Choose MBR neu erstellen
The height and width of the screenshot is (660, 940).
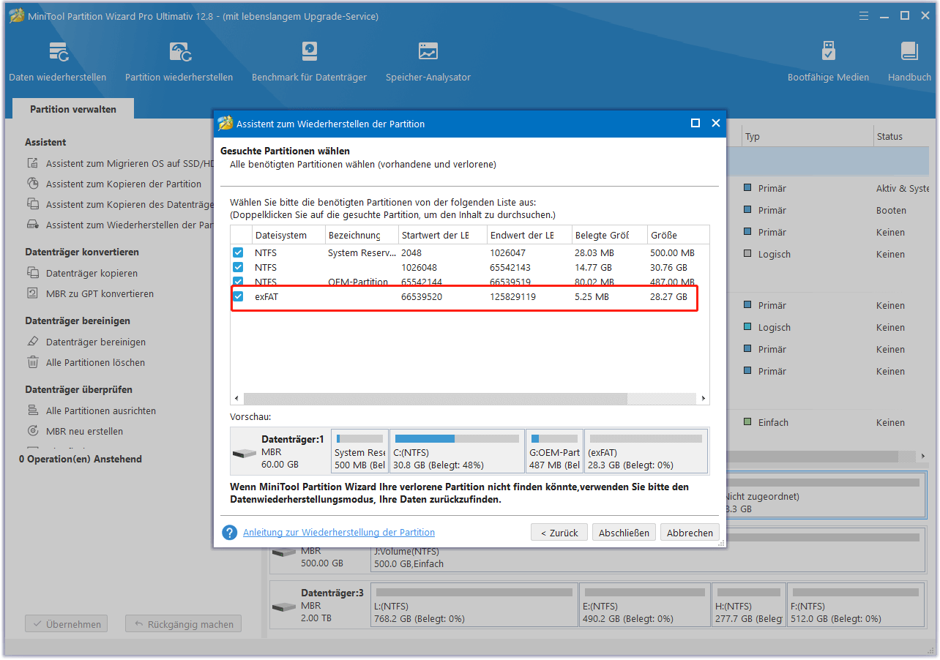(75, 431)
